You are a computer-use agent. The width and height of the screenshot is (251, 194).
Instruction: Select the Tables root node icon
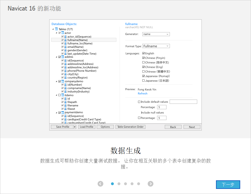pos(56,29)
